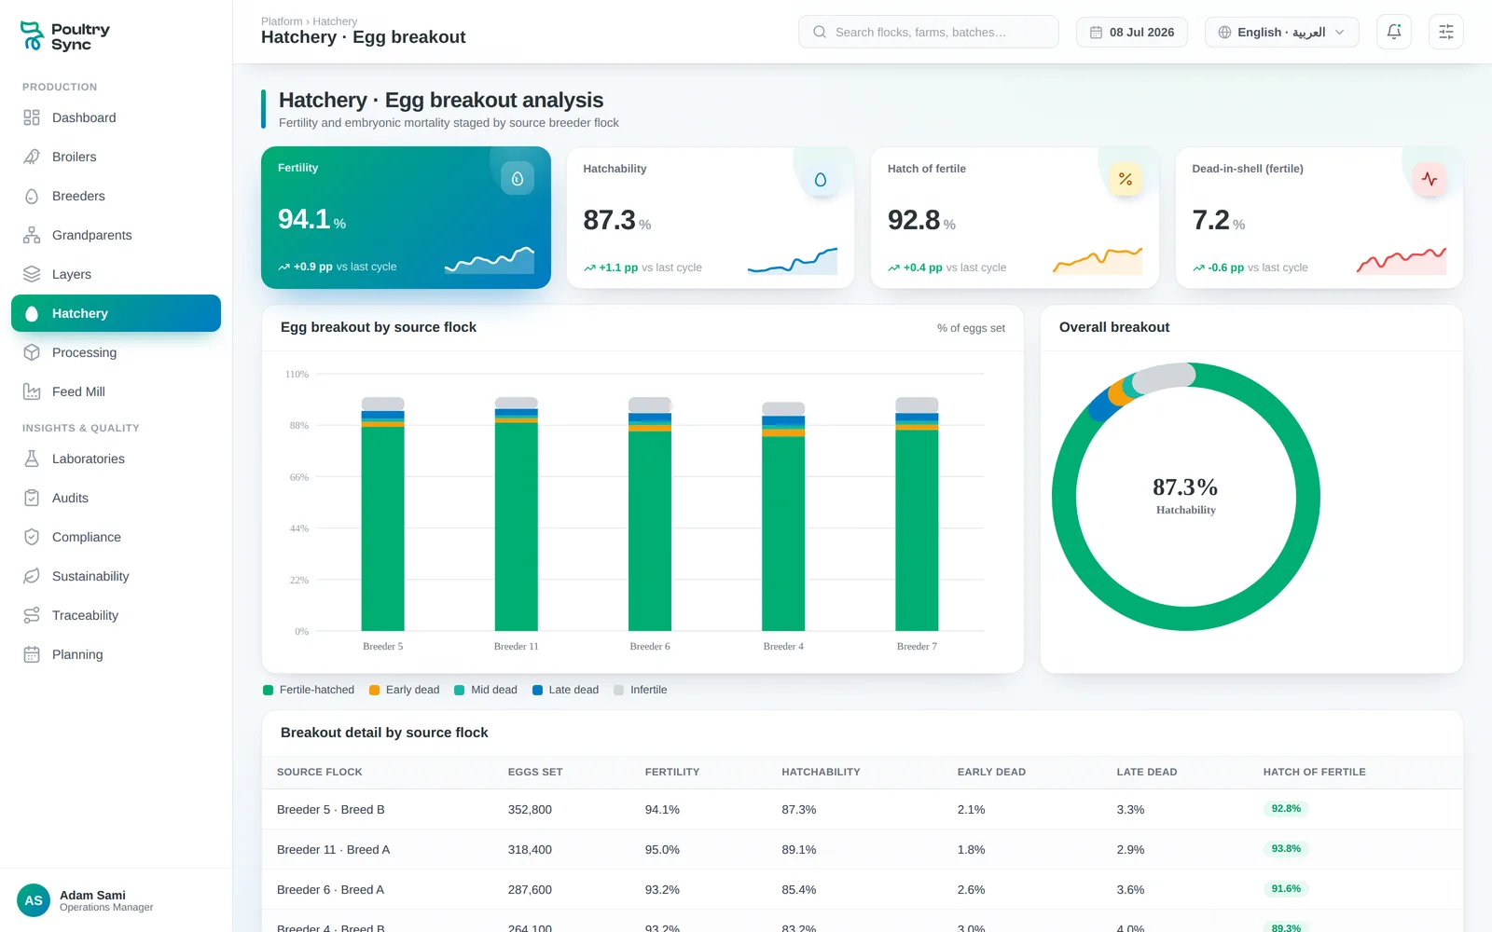The image size is (1492, 932).
Task: Toggle Infertile legend series
Action: click(641, 690)
